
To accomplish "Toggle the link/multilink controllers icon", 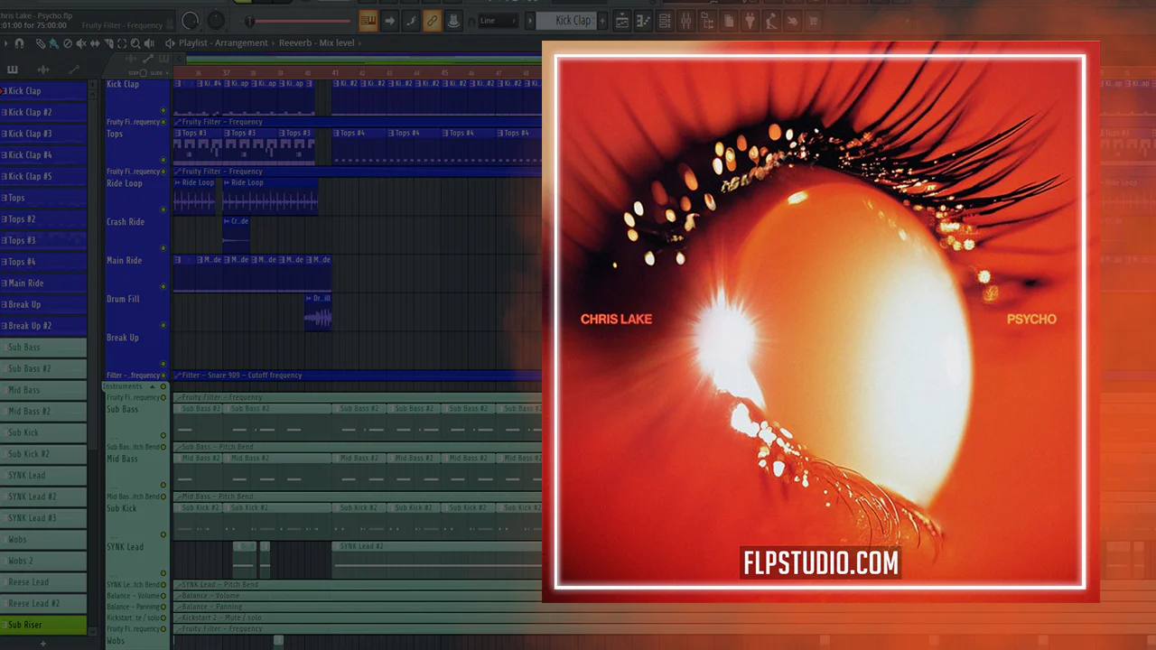I will point(433,21).
